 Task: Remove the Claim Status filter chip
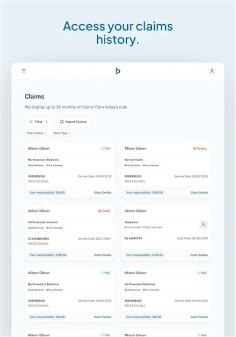click(x=45, y=133)
